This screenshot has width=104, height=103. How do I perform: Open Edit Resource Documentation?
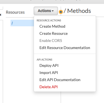65,48
